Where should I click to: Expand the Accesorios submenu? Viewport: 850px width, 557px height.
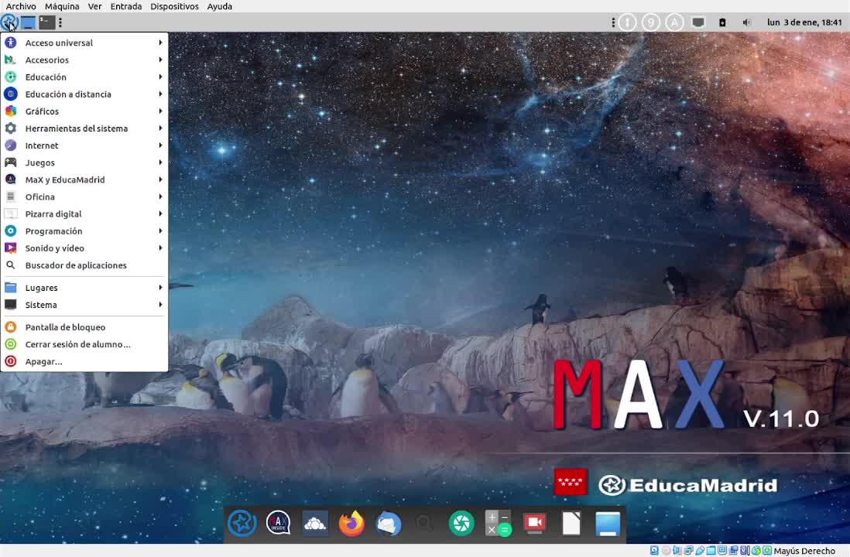coord(84,60)
